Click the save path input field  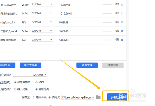pyautogui.click(x=78, y=97)
